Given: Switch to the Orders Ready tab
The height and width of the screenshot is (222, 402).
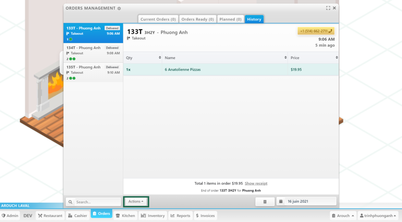Looking at the screenshot, I should click(x=197, y=19).
